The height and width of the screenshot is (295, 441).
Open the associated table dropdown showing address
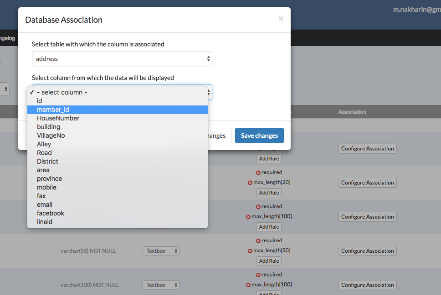click(x=122, y=59)
